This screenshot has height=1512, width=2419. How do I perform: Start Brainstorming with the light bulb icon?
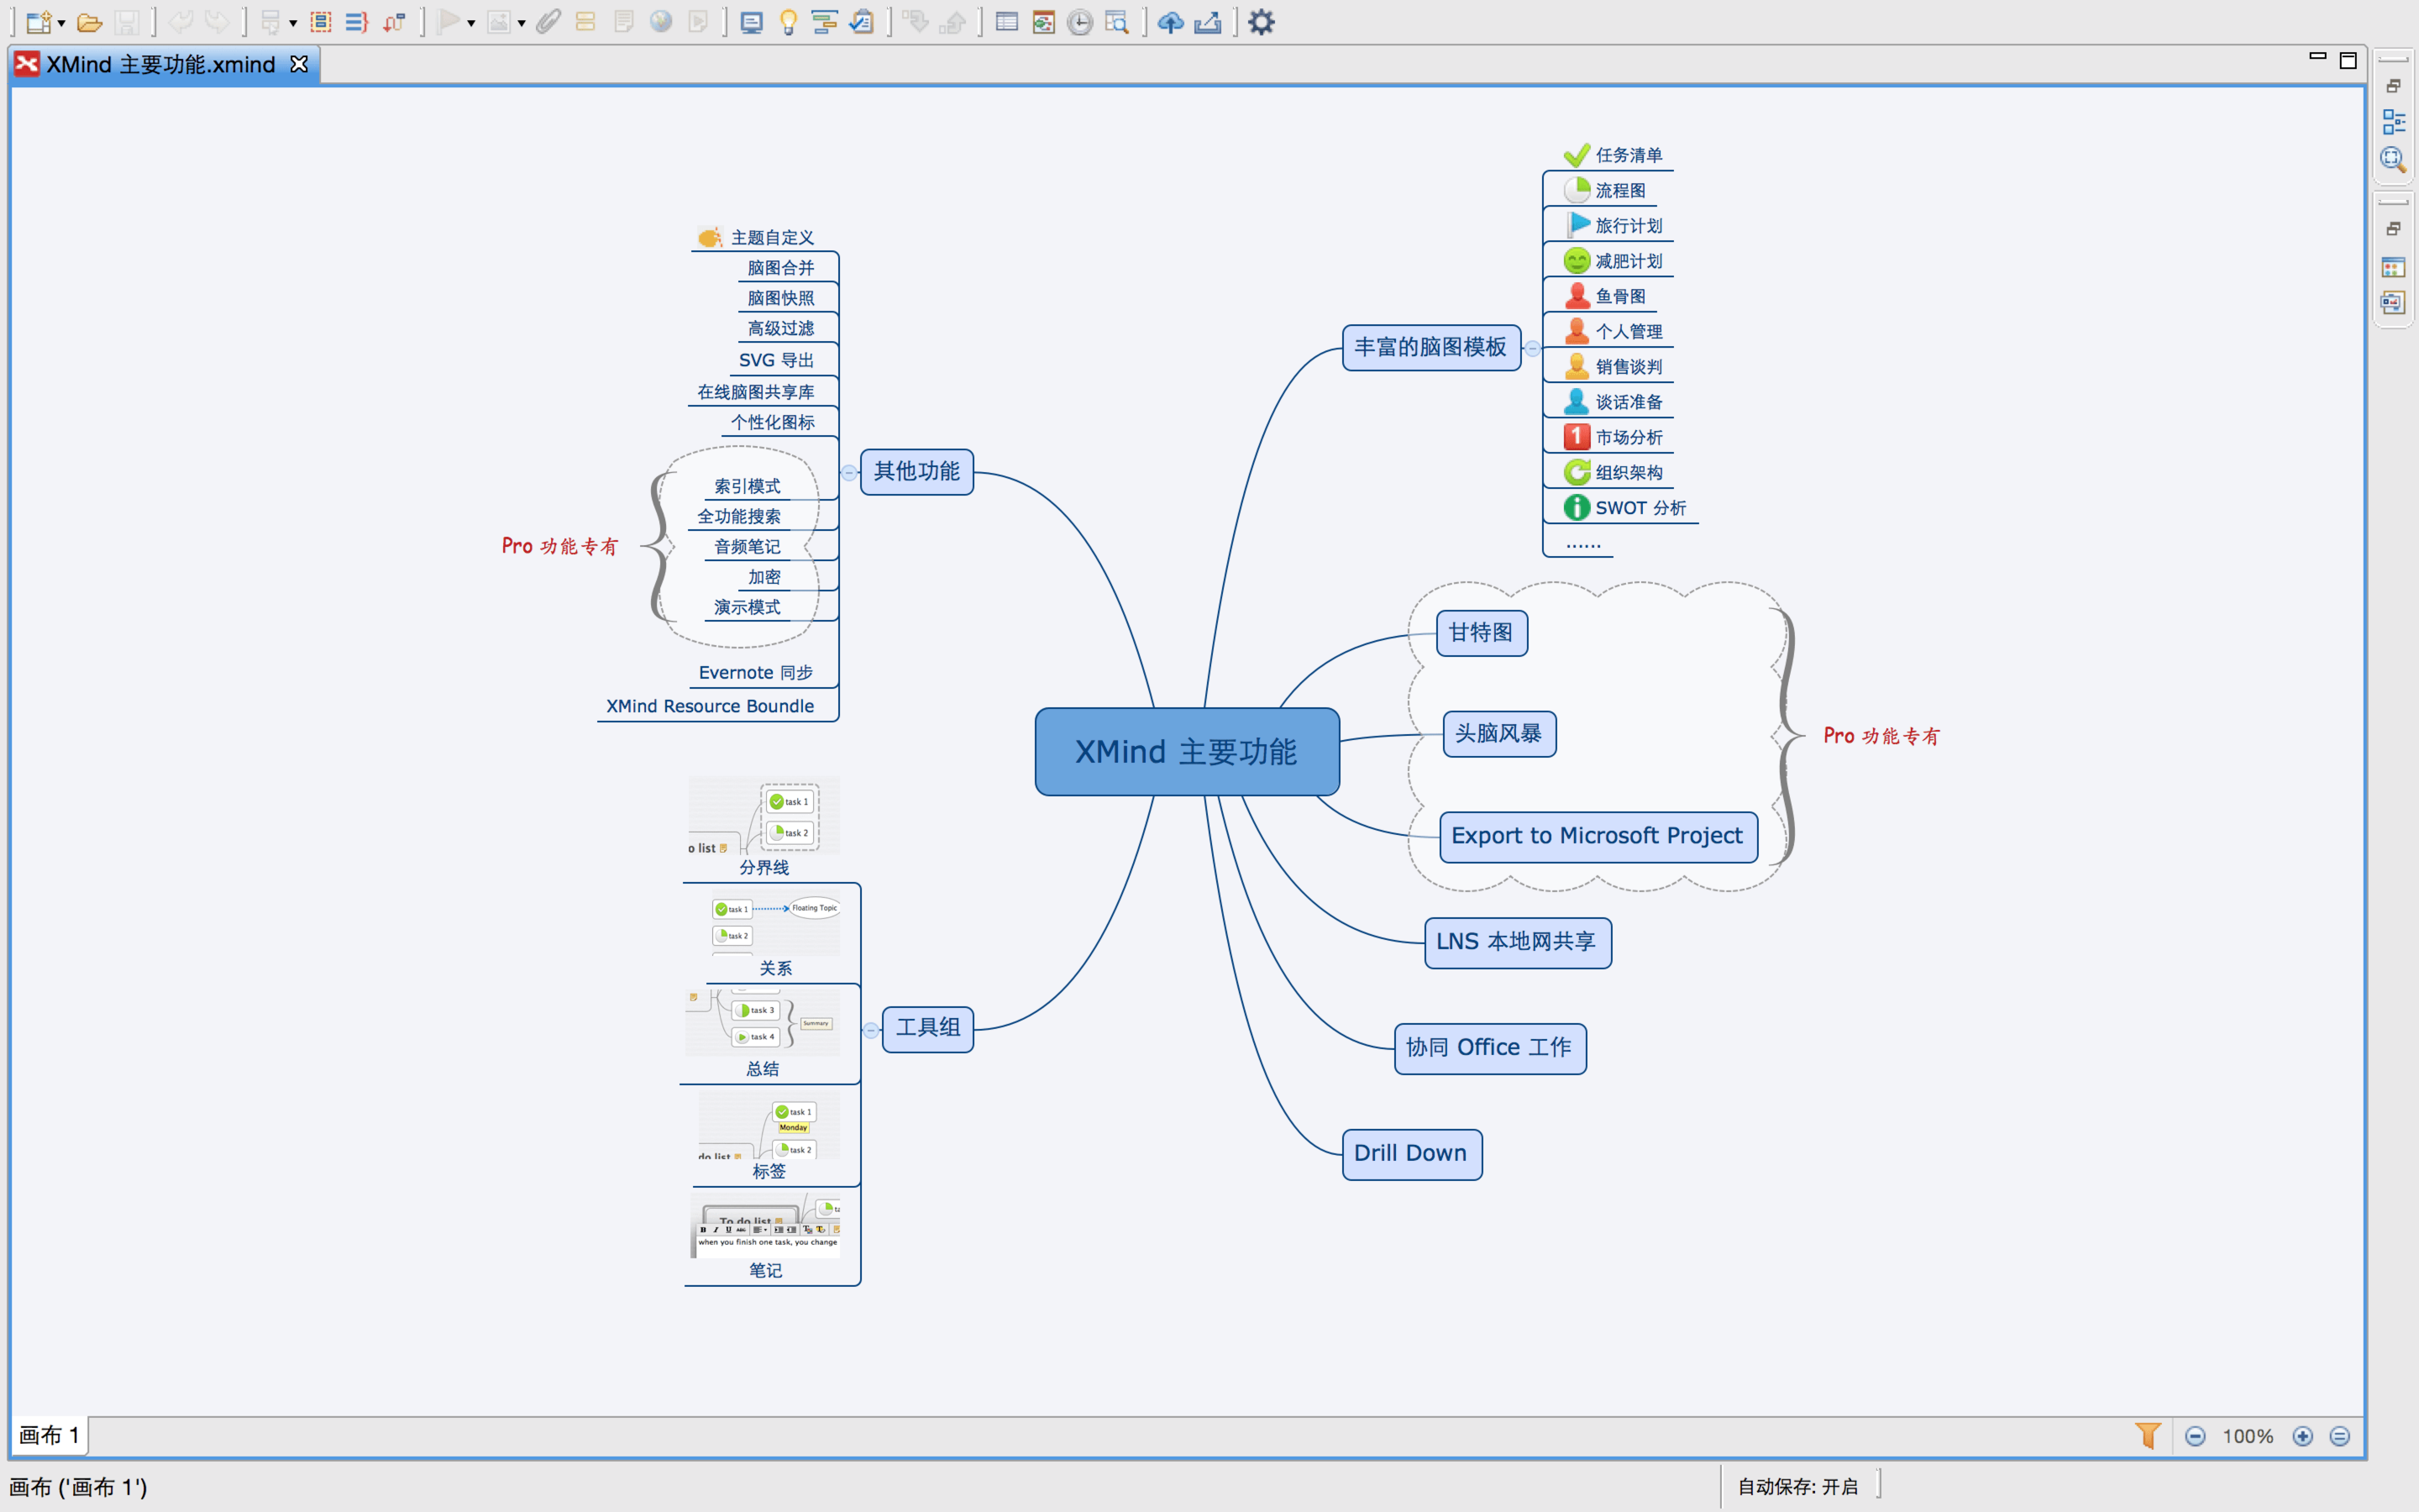pyautogui.click(x=788, y=22)
